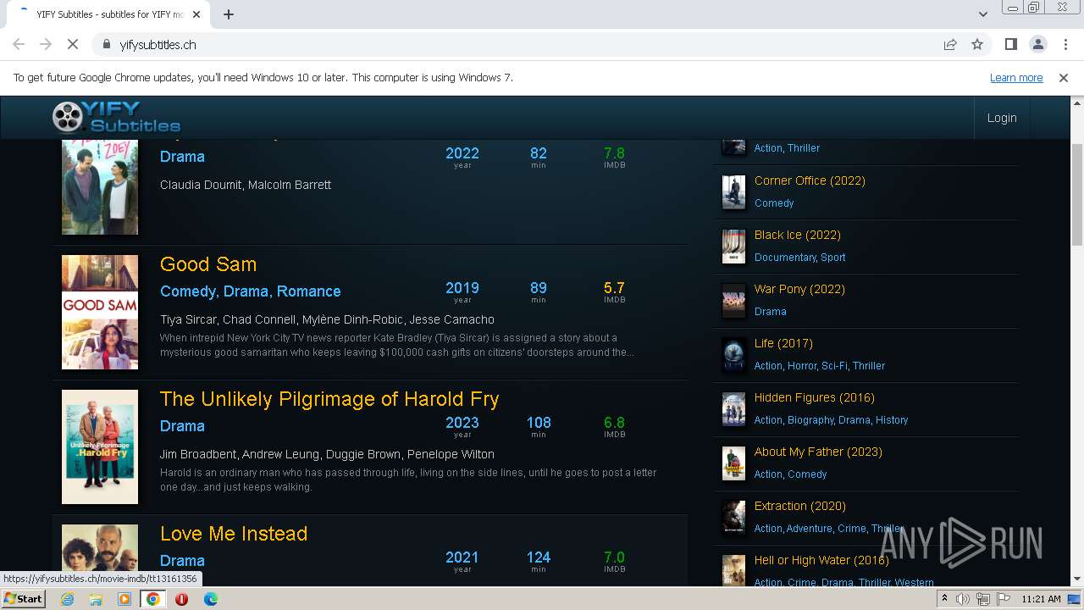Image resolution: width=1084 pixels, height=610 pixels.
Task: Open Life (2017) link
Action: point(783,343)
